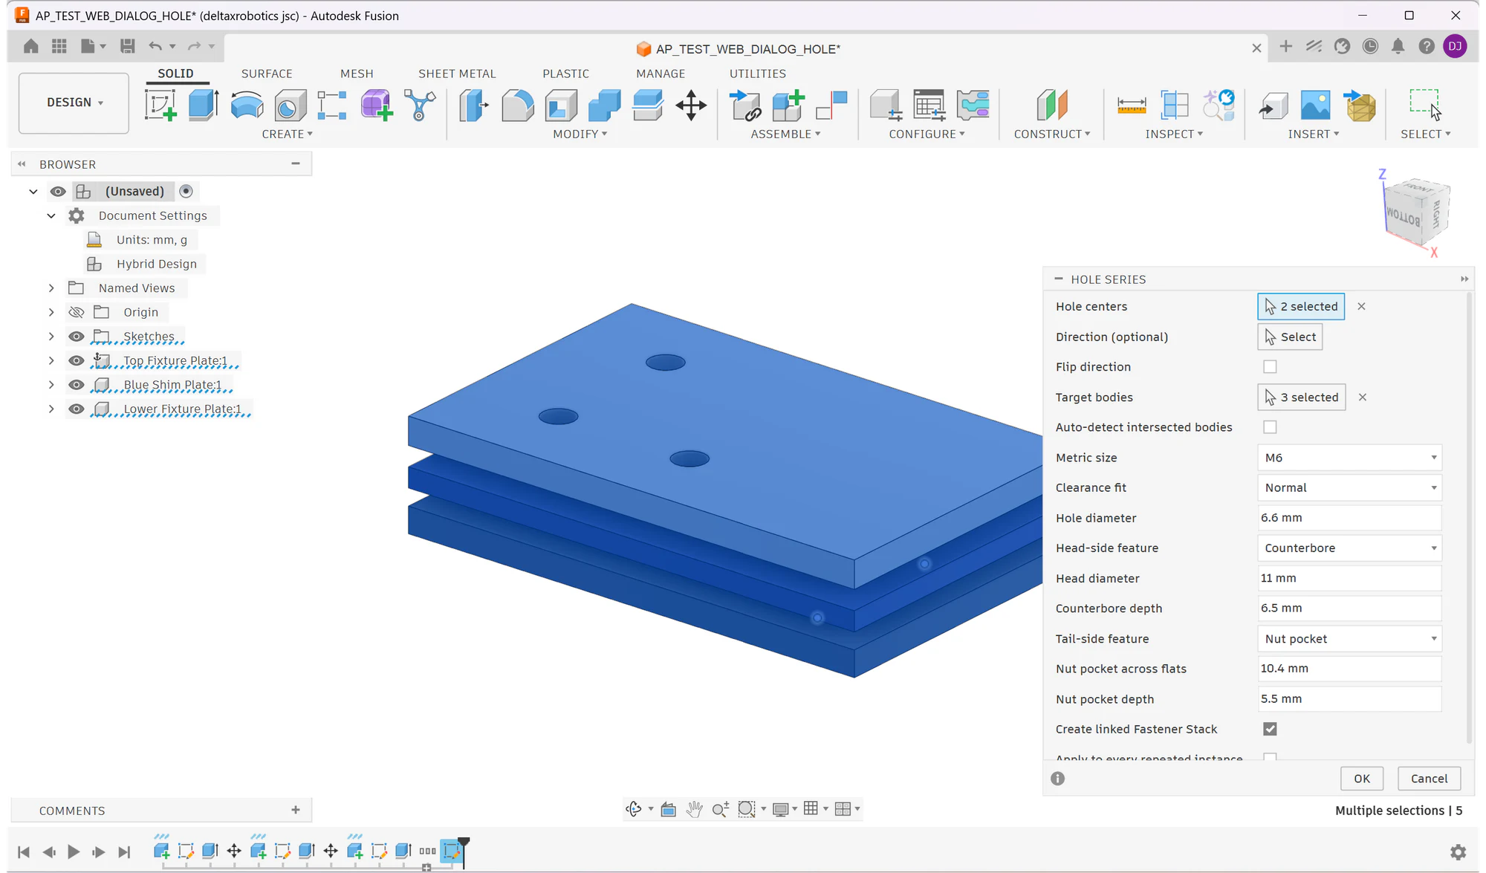The width and height of the screenshot is (1486, 873).
Task: Open the Job Status clock icon
Action: 1370,46
